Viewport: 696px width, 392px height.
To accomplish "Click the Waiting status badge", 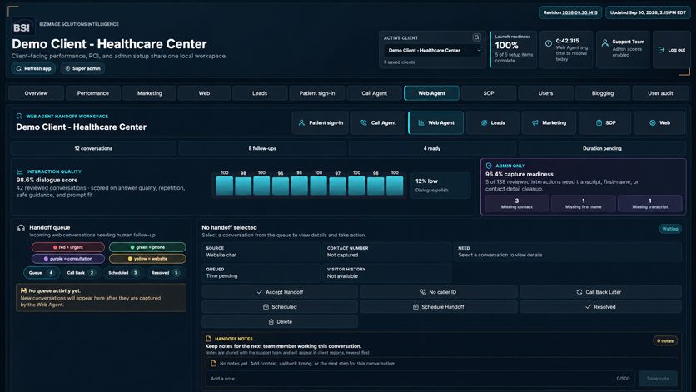I will pos(670,229).
